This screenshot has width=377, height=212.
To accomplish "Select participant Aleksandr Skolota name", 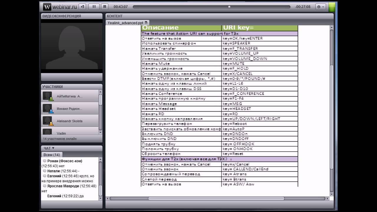I will 70,121.
